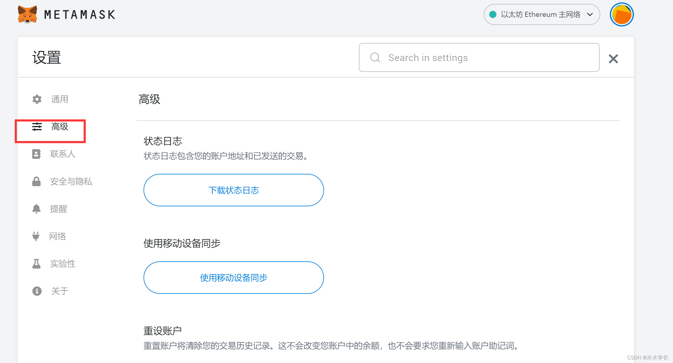Click the gear icon for 通用

click(37, 99)
